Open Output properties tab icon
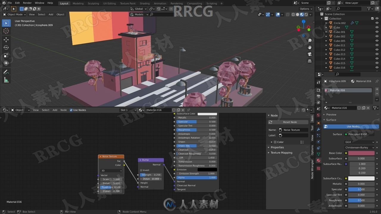This screenshot has height=214, width=381. 318,96
